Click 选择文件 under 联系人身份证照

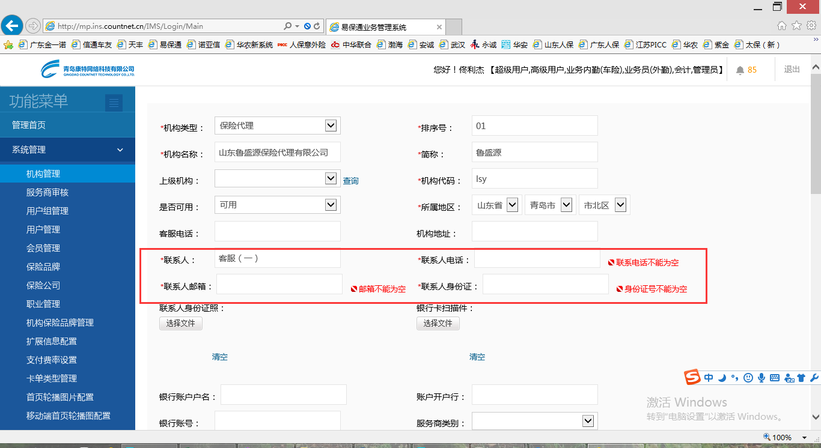click(181, 323)
